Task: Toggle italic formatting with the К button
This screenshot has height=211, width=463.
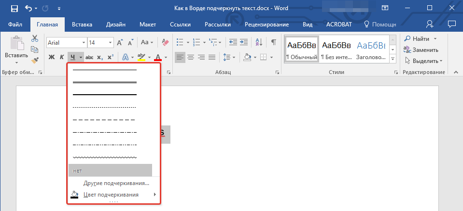Action: 62,57
